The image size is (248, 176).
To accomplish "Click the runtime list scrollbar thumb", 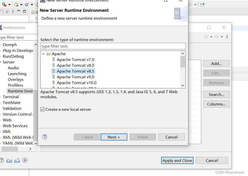I will pos(183,62).
